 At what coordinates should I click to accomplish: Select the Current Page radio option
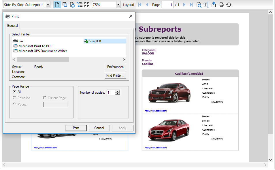pyautogui.click(x=45, y=98)
